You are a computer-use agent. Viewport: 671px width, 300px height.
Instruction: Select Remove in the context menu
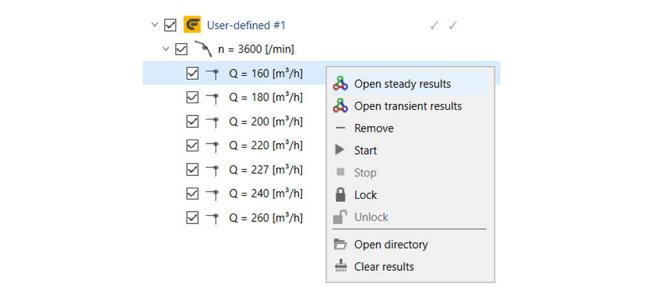click(410, 128)
